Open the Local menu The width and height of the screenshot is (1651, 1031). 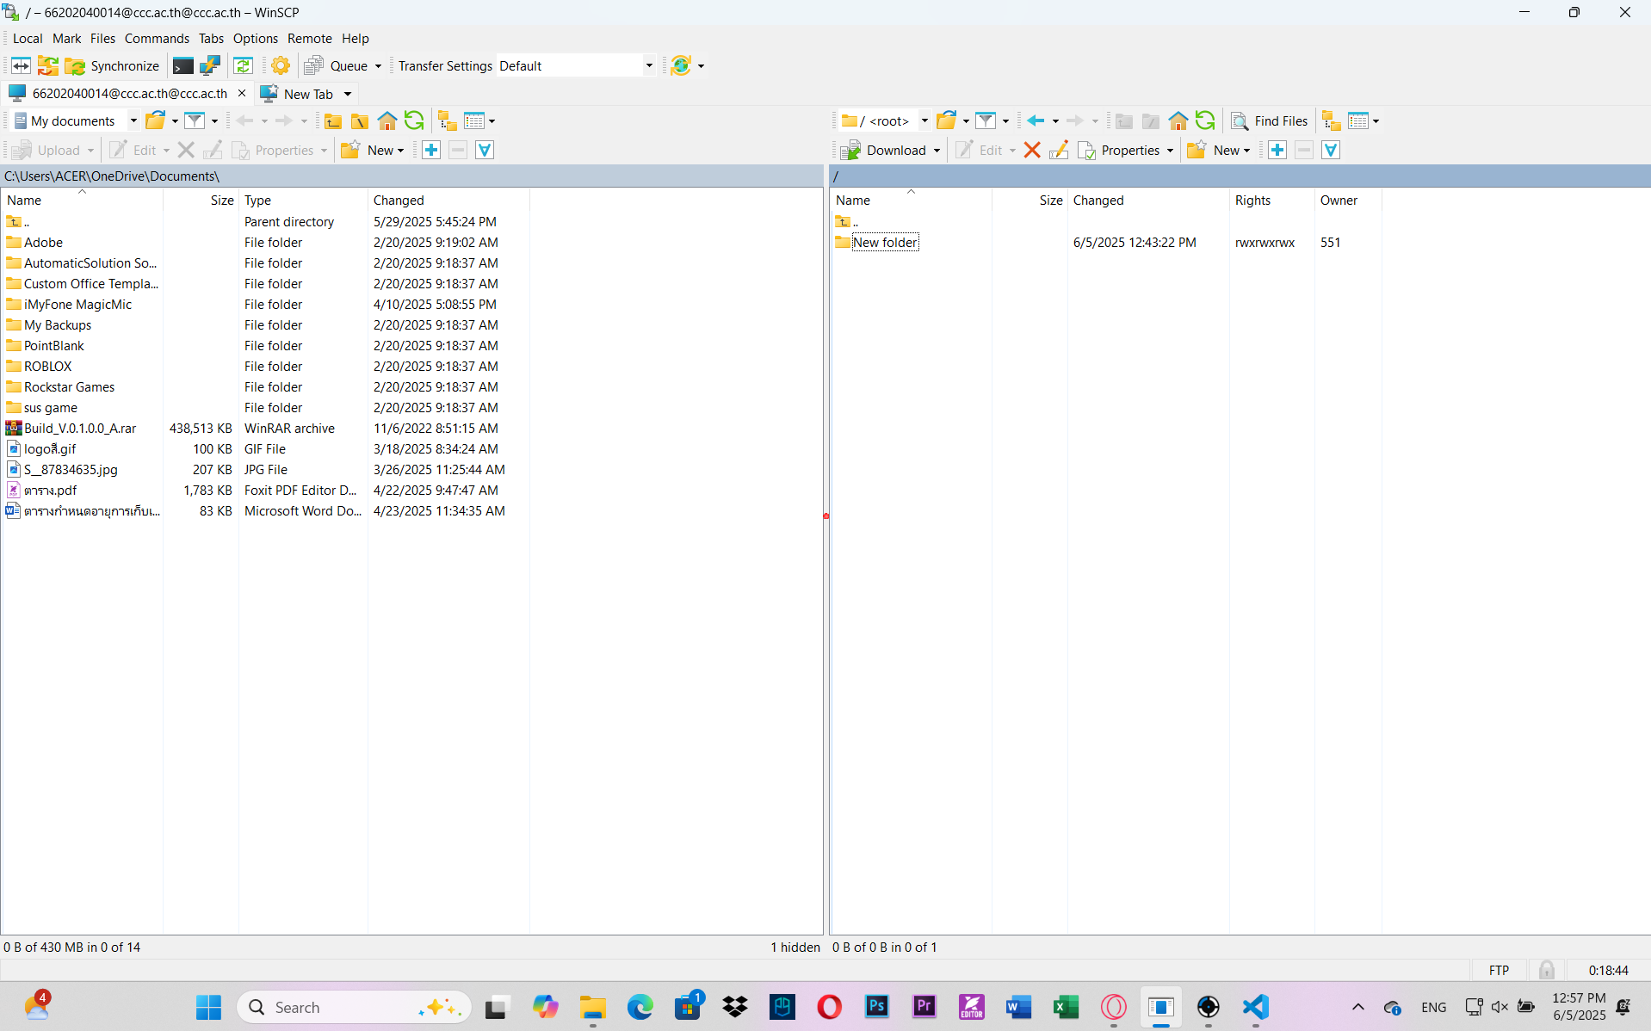click(x=28, y=38)
